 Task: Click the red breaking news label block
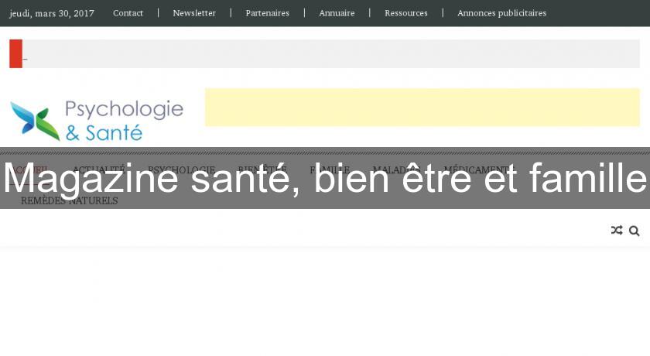pyautogui.click(x=15, y=54)
